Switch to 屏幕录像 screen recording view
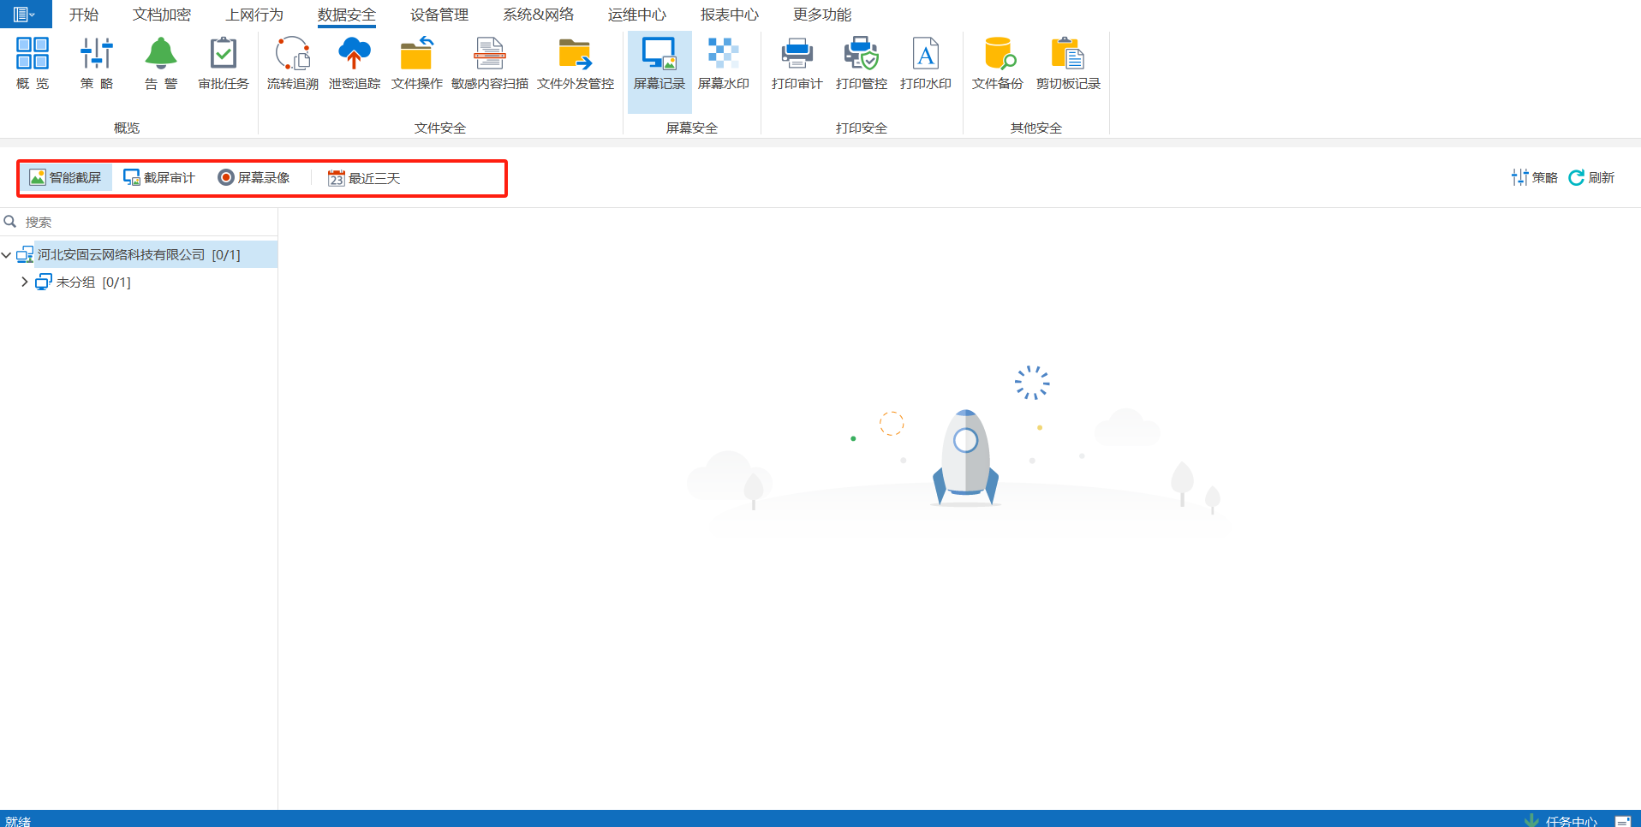Screen dimensions: 1641x827 tap(254, 177)
